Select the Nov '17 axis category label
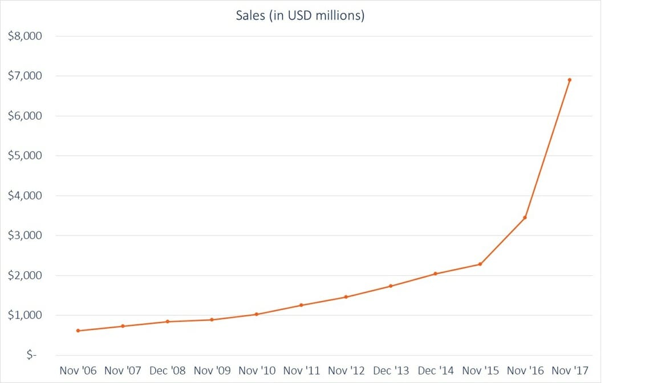The width and height of the screenshot is (657, 383). (569, 370)
